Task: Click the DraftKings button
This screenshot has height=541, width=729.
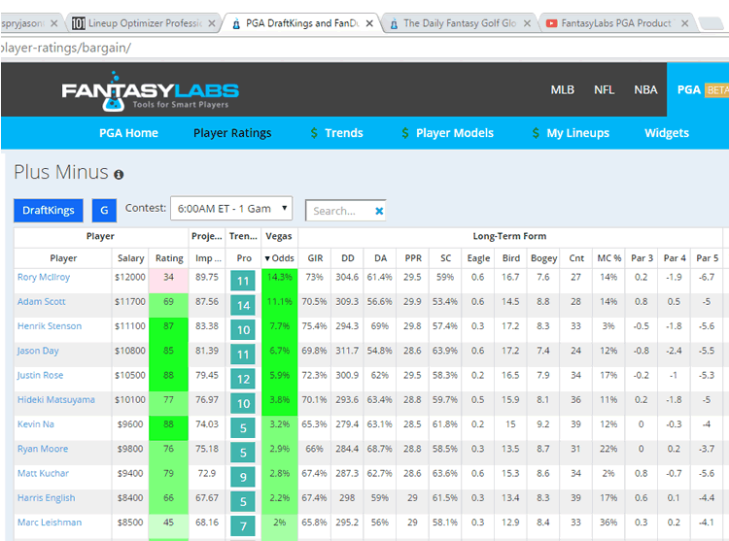Action: pos(49,211)
